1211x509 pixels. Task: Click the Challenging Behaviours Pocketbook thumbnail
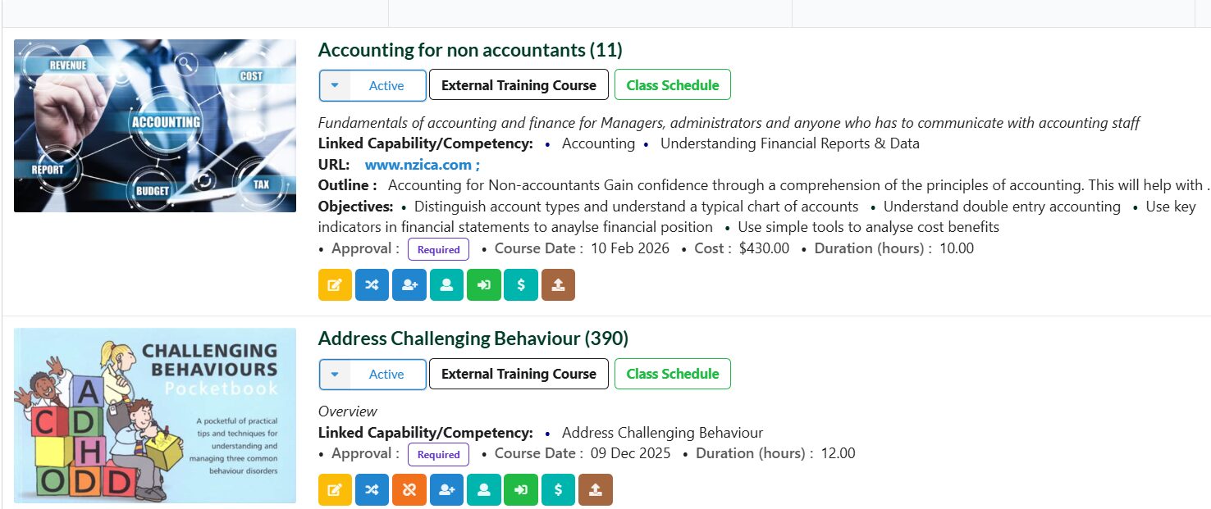155,416
